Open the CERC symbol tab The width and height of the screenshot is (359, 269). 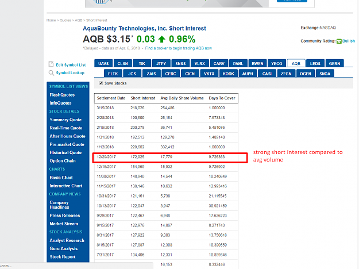[x=171, y=74]
